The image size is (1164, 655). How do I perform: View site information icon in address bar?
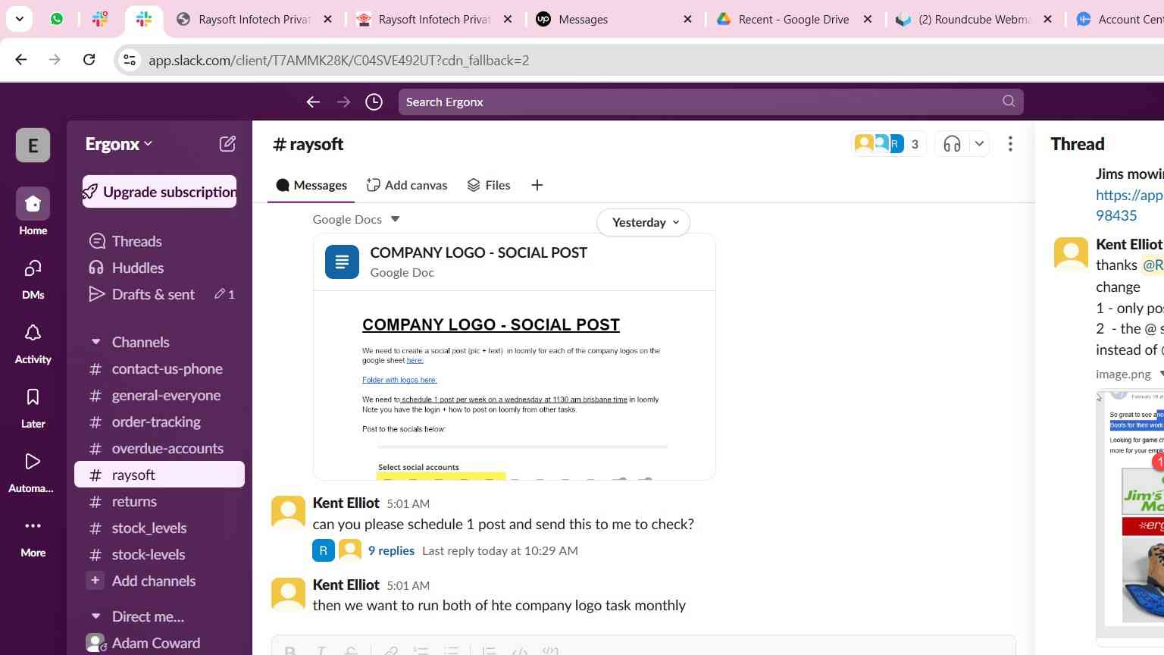click(x=130, y=60)
